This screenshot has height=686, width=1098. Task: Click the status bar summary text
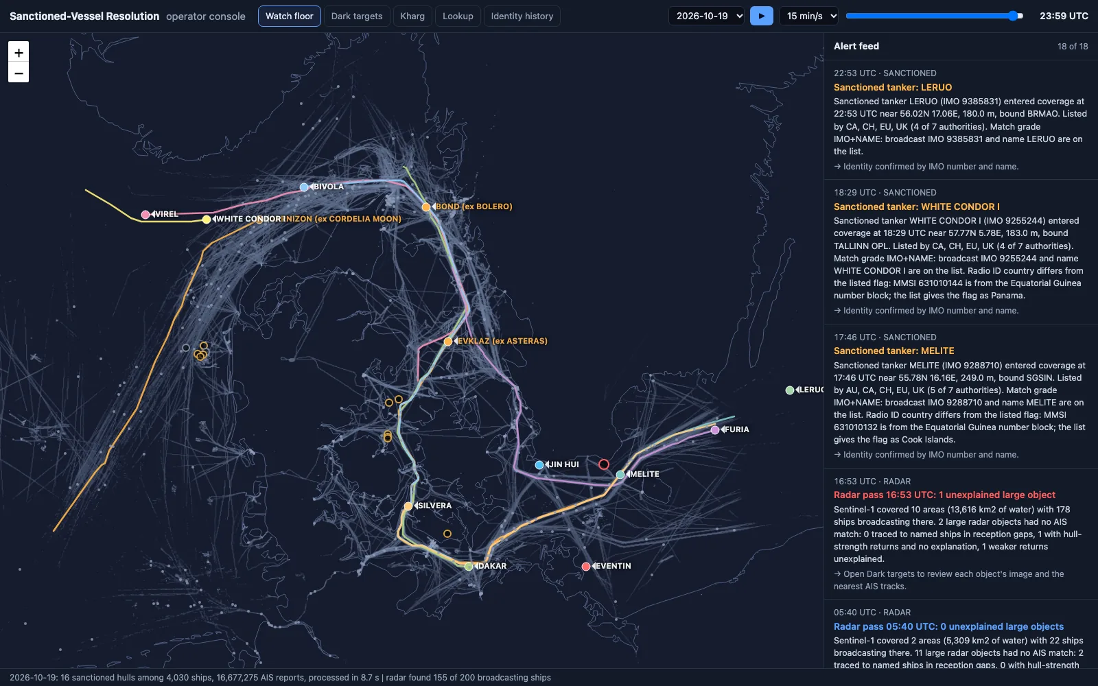tap(280, 678)
